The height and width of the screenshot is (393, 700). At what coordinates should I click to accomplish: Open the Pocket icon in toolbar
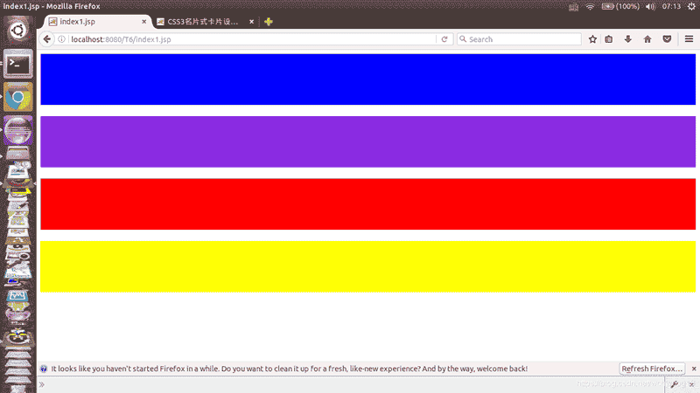(x=667, y=39)
